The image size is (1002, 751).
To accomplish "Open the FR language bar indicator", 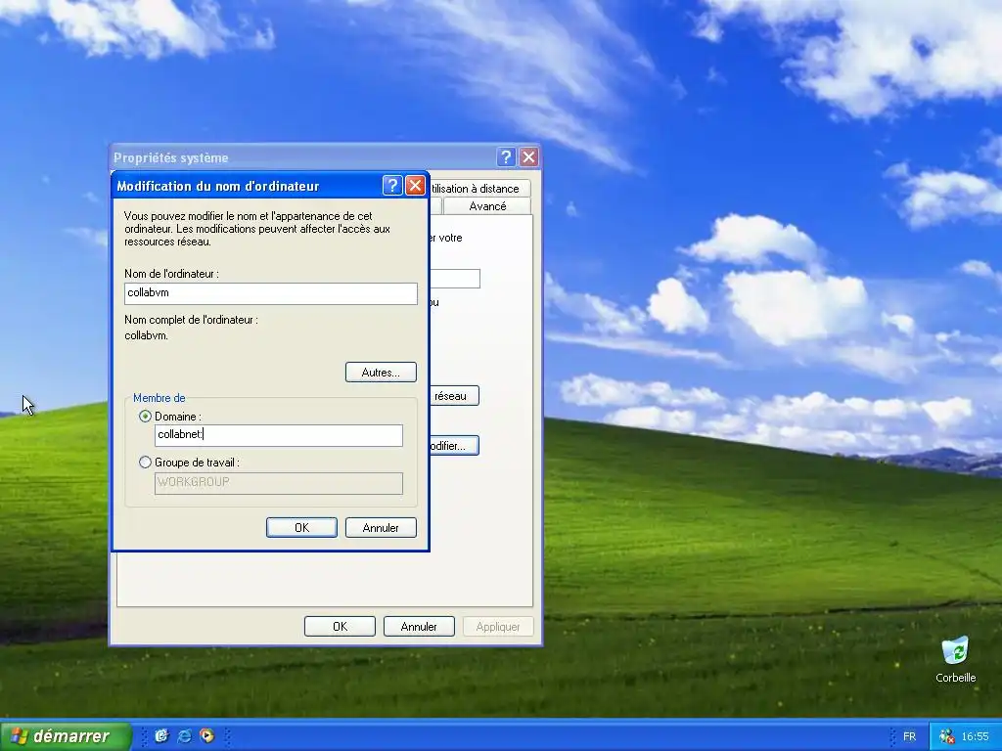I will [909, 737].
